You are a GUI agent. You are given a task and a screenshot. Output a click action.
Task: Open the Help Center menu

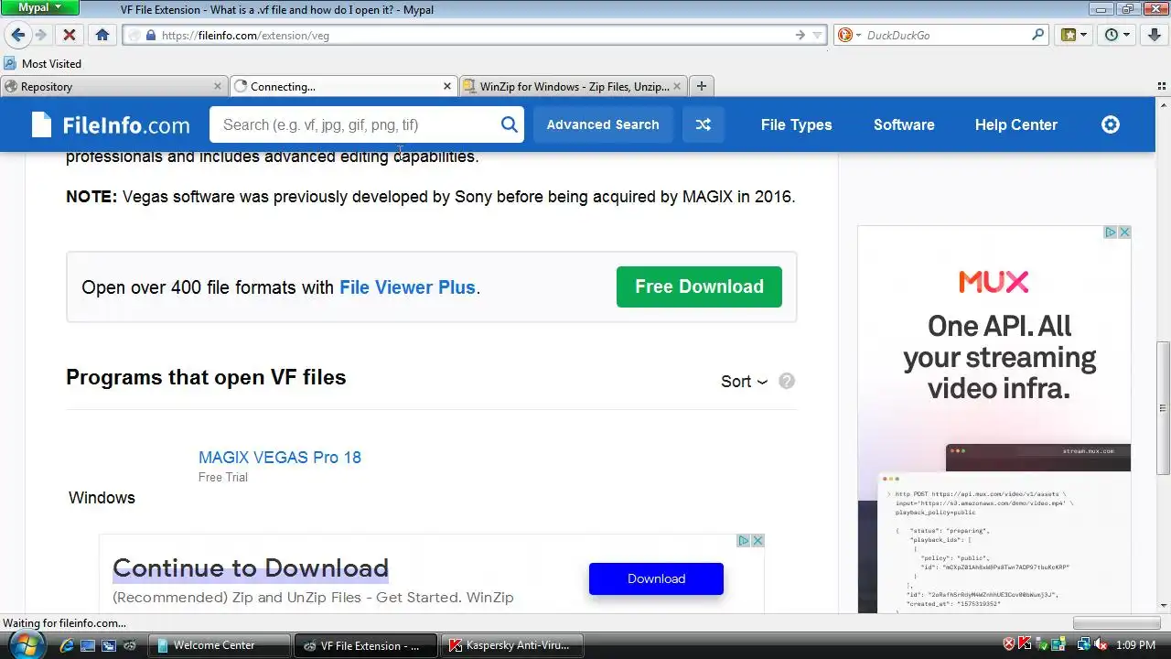pos(1015,124)
